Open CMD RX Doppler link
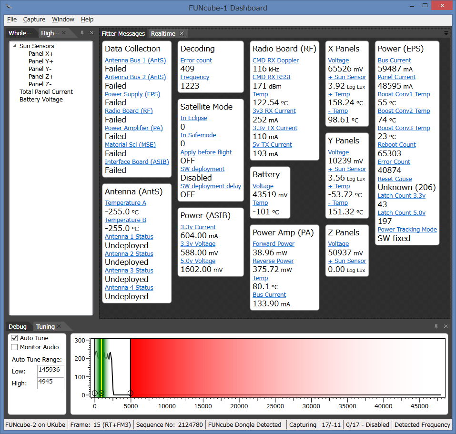The image size is (456, 434). tap(275, 60)
